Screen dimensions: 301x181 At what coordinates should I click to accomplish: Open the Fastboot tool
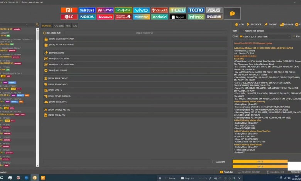coord(254,25)
